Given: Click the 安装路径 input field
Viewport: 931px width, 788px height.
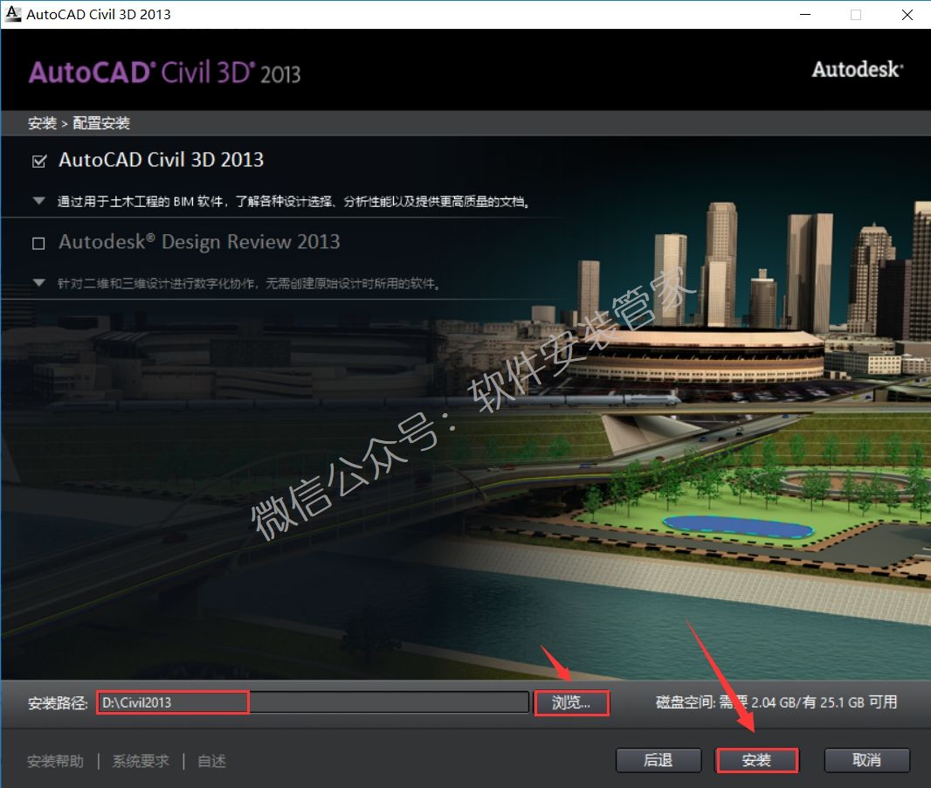Looking at the screenshot, I should pos(312,702).
